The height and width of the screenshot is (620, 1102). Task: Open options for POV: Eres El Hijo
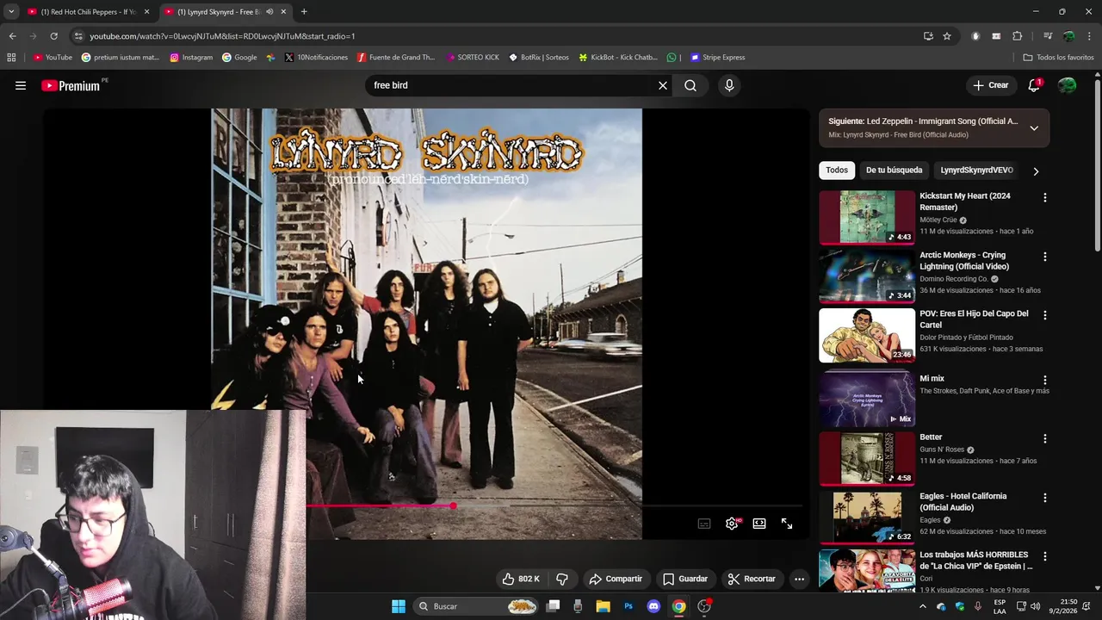(1045, 315)
